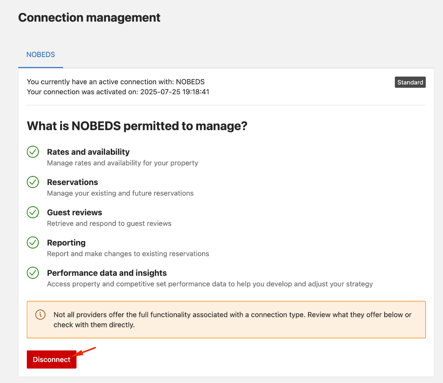Click the green checkmark beside Rates and availability
Image resolution: width=443 pixels, height=383 pixels.
[33, 152]
